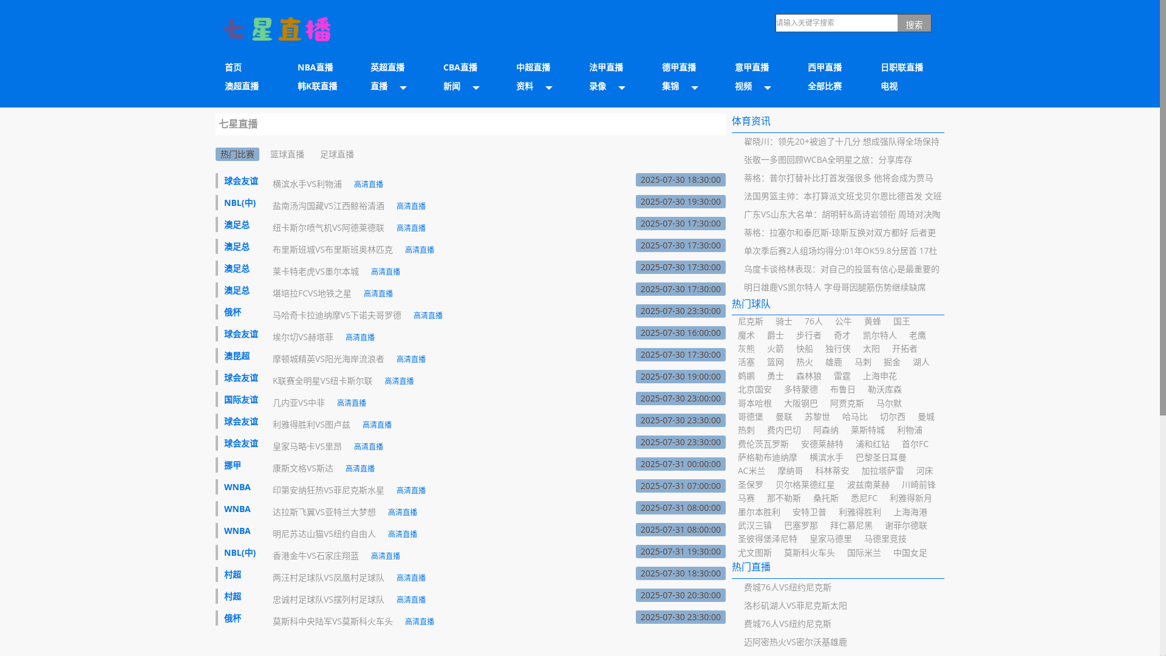Open the 国际友谊 league label
This screenshot has height=656, width=1166.
coord(241,400)
